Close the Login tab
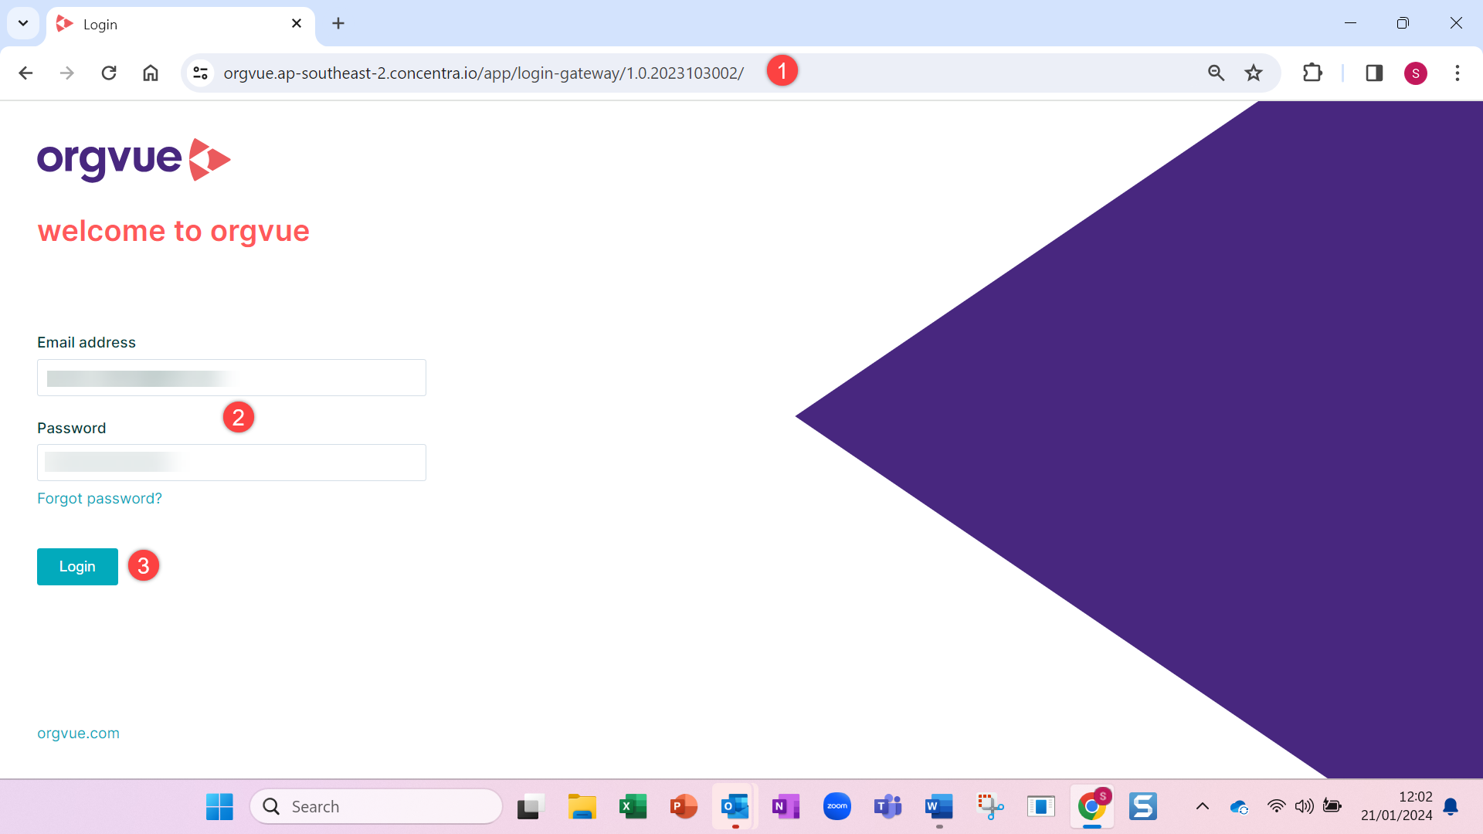The height and width of the screenshot is (834, 1483). pos(297,23)
